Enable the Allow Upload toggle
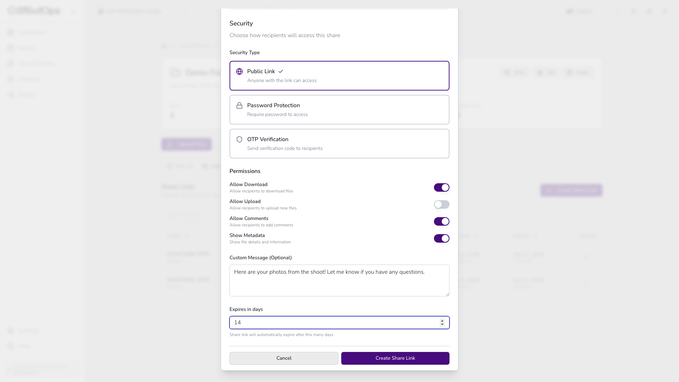The height and width of the screenshot is (382, 679). click(x=441, y=204)
